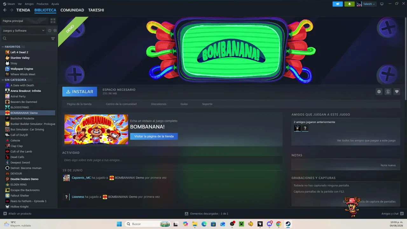Open the Guías link
Screen dimensions: 407x229
click(x=184, y=104)
